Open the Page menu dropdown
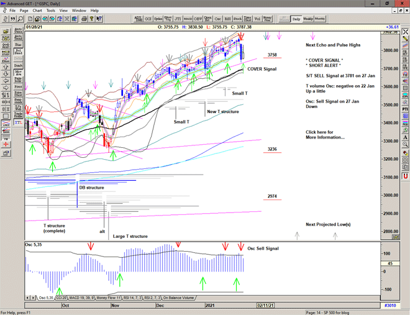Image resolution: width=410 pixels, height=315 pixels. tap(24, 11)
